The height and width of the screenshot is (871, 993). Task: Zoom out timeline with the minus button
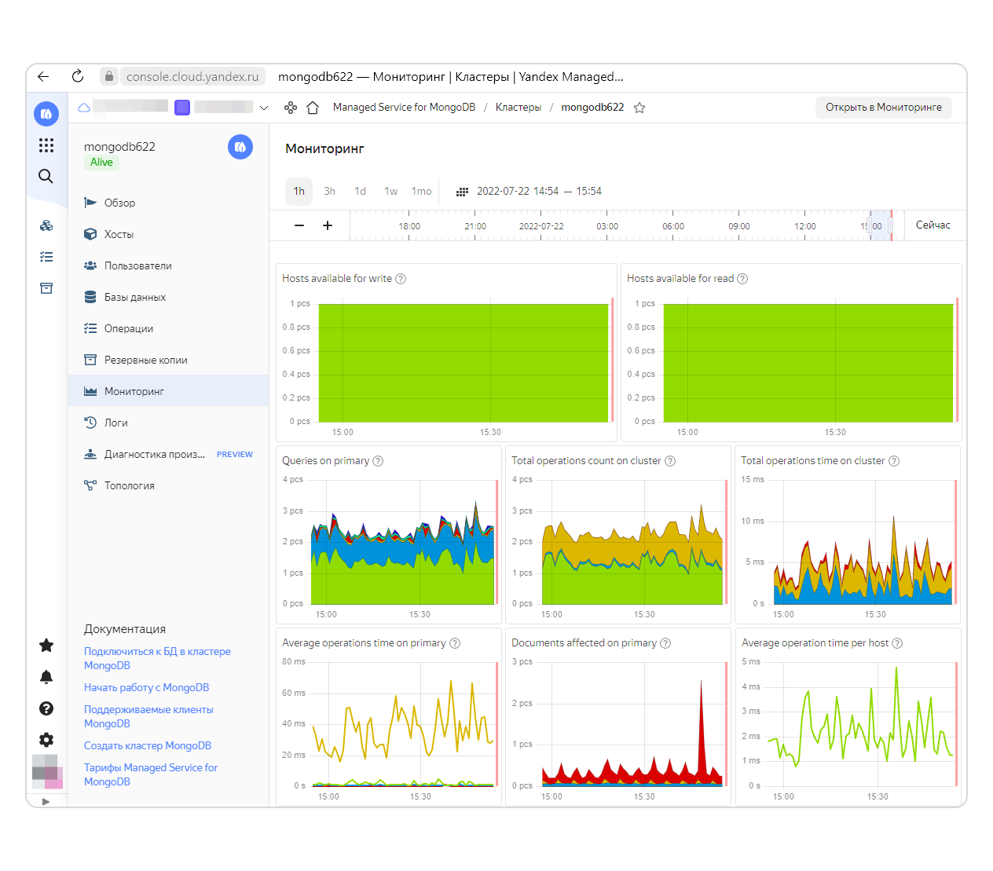(299, 225)
